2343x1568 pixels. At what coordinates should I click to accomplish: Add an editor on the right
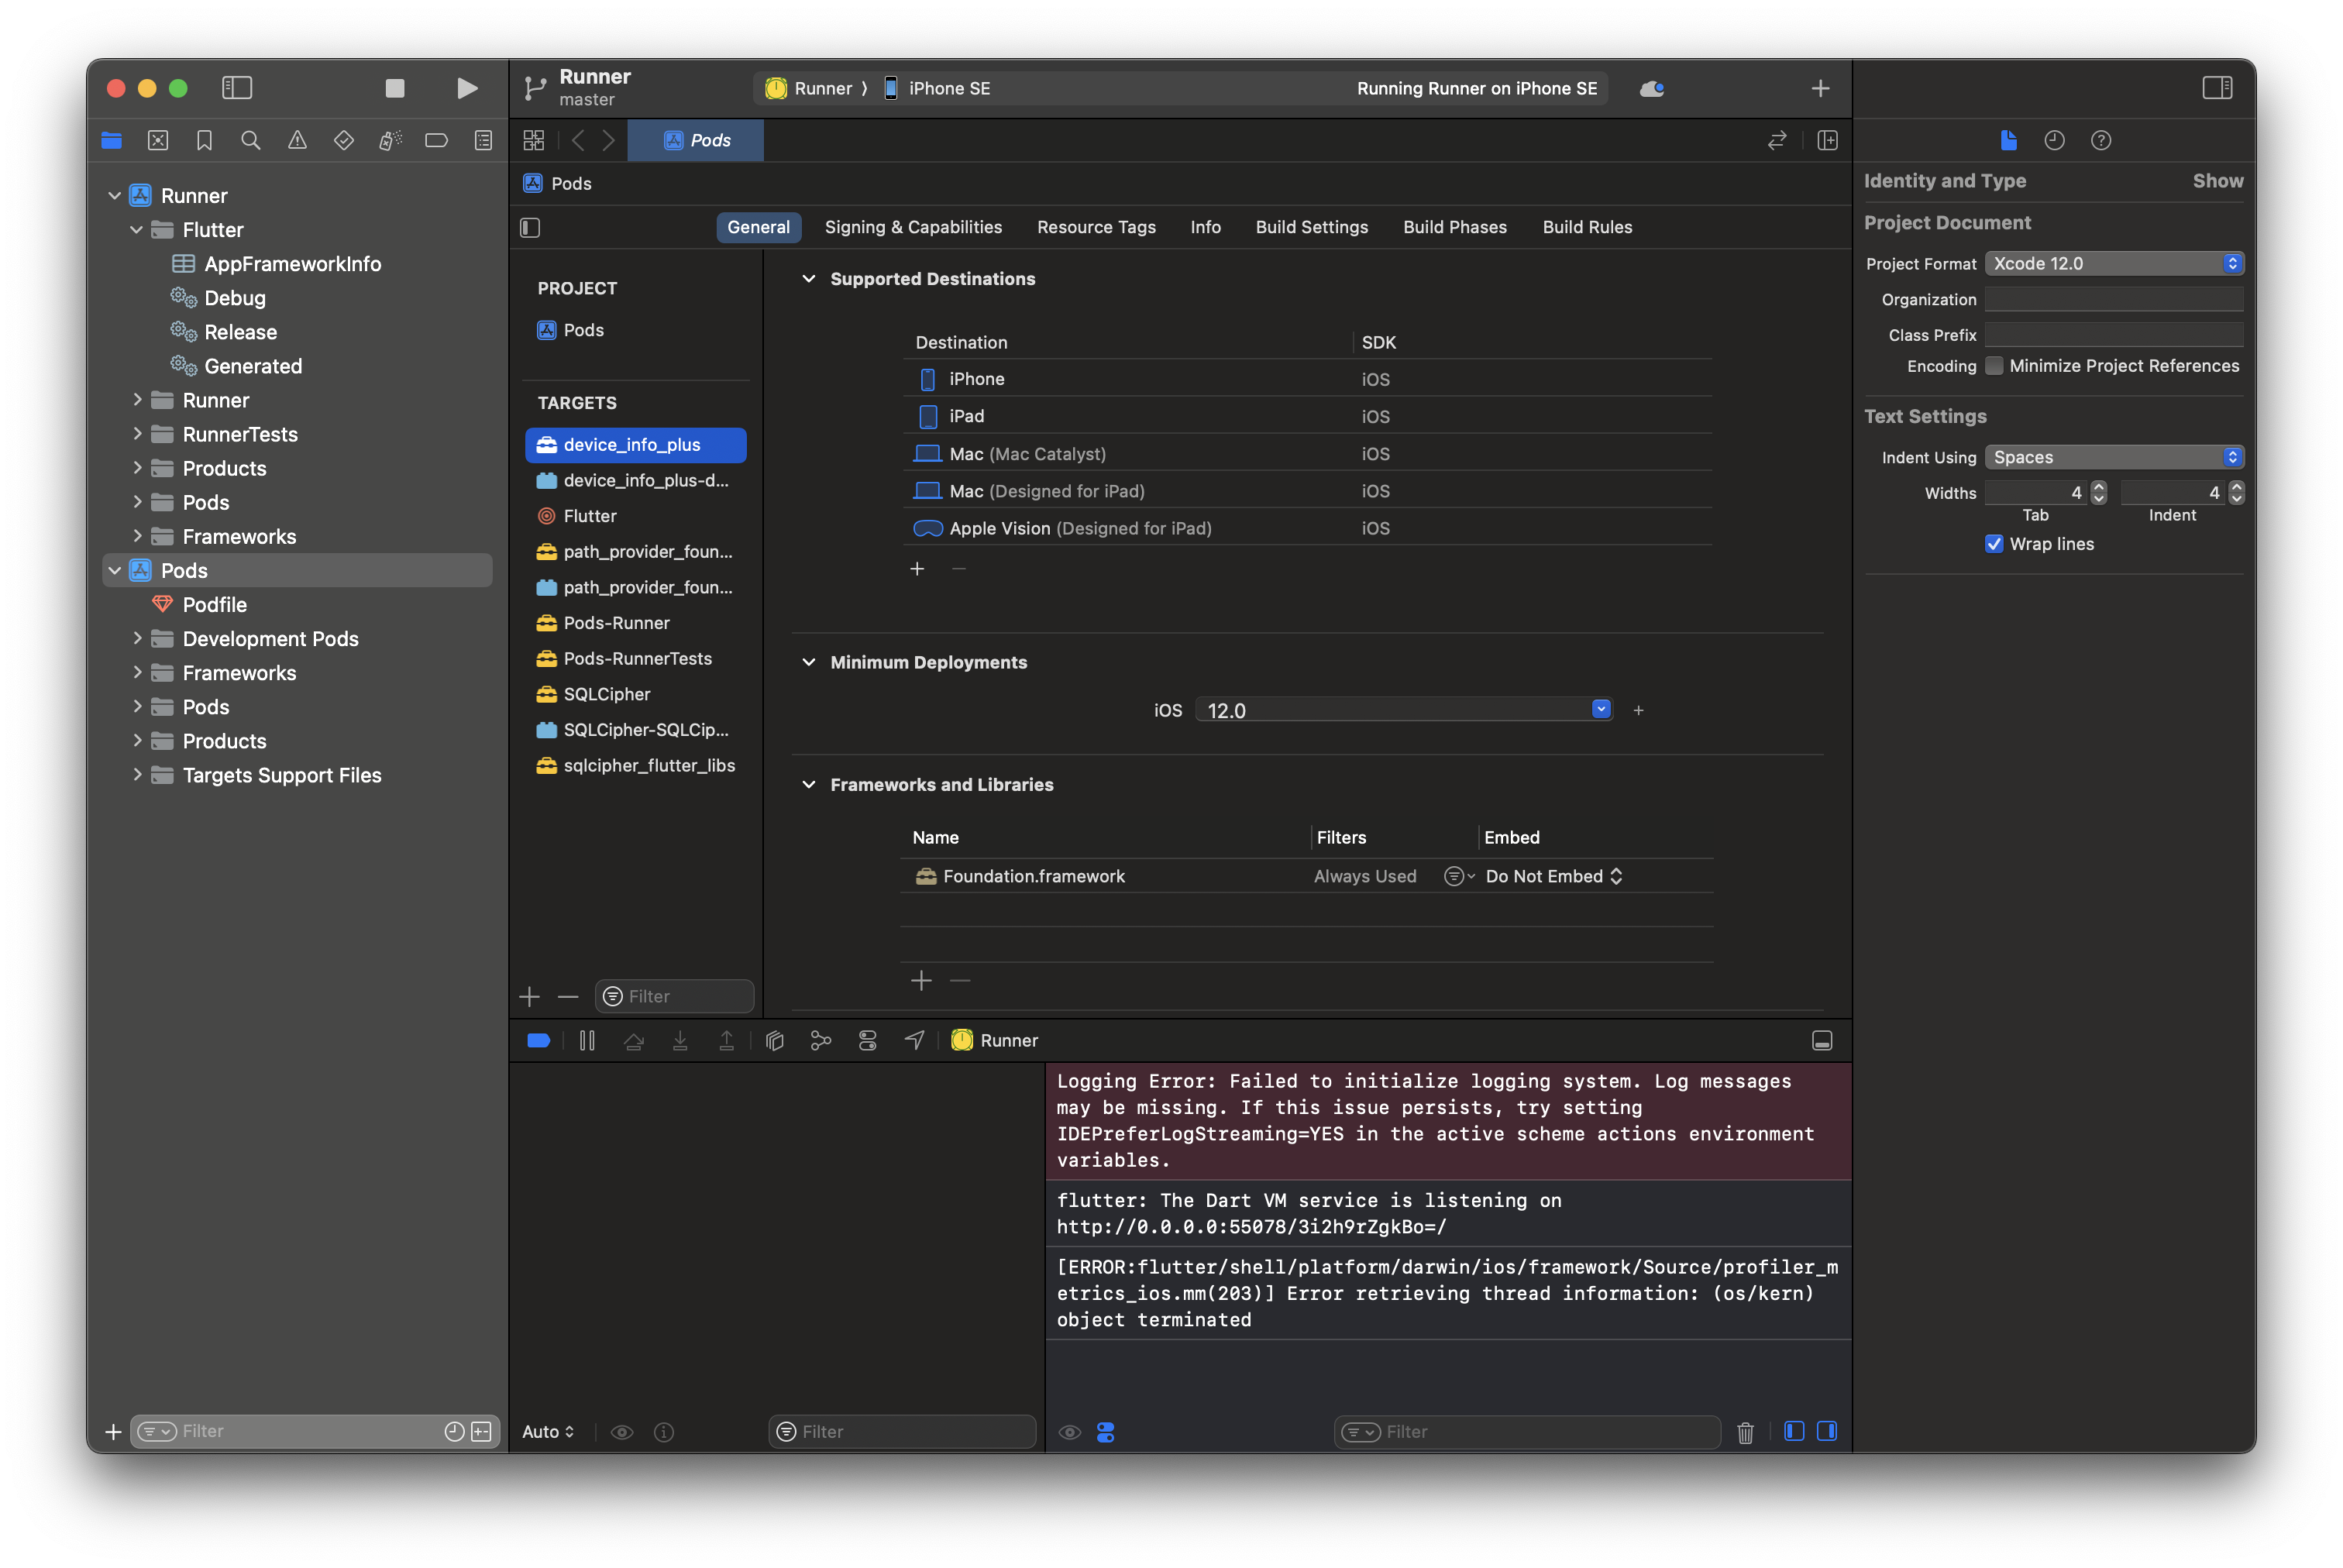(x=1827, y=141)
